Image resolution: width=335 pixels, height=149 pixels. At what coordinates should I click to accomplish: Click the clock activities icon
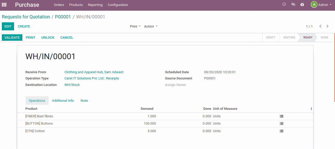[284, 4]
